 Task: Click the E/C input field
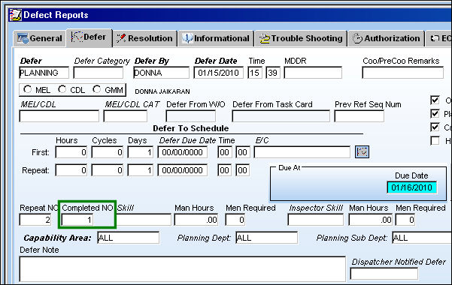302,152
